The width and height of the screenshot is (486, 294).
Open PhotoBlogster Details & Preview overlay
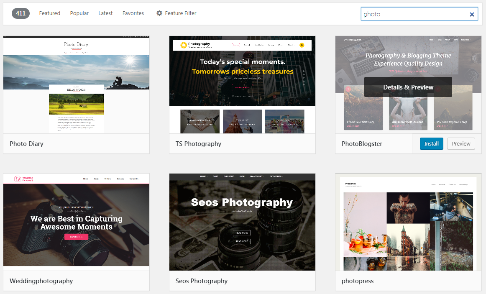(x=408, y=87)
